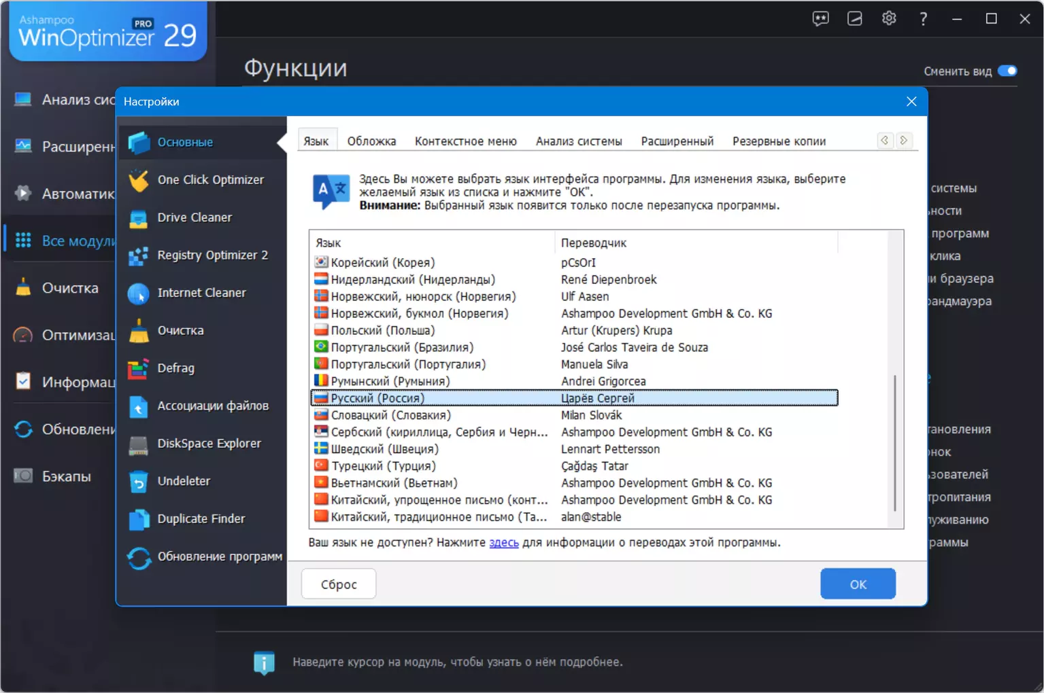This screenshot has height=693, width=1044.
Task: Confirm with the OK button
Action: (858, 584)
